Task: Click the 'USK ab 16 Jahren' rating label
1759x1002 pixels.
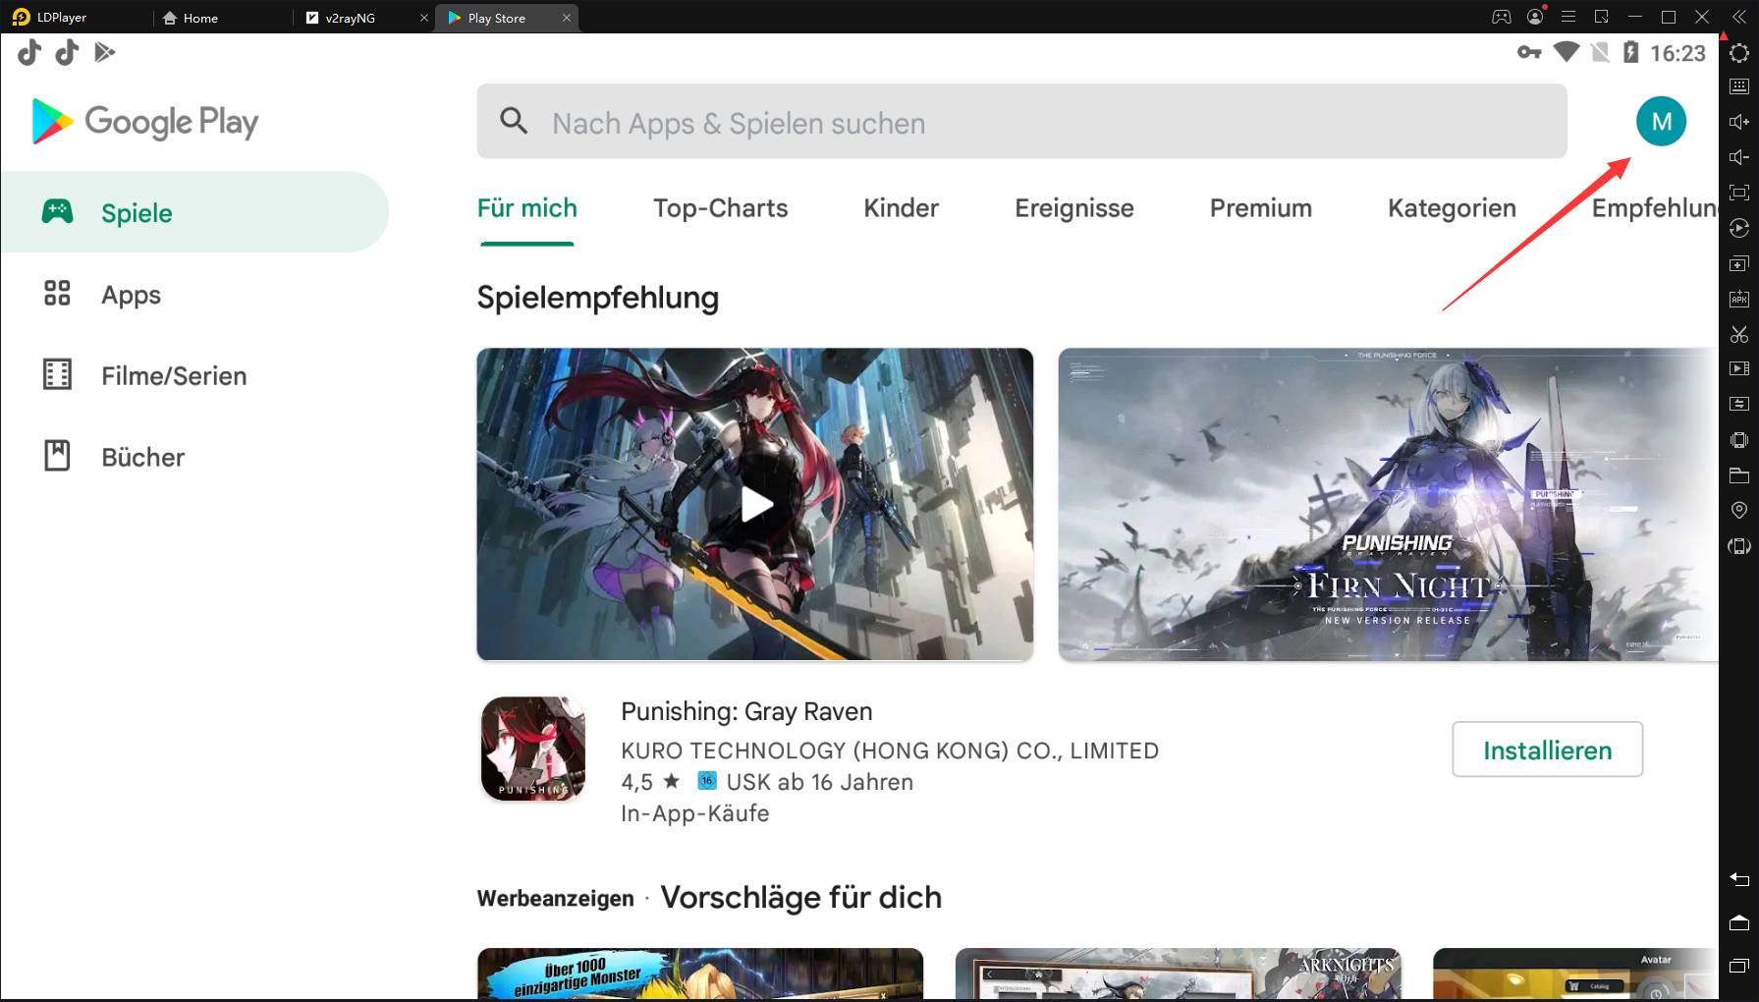Action: pyautogui.click(x=820, y=782)
